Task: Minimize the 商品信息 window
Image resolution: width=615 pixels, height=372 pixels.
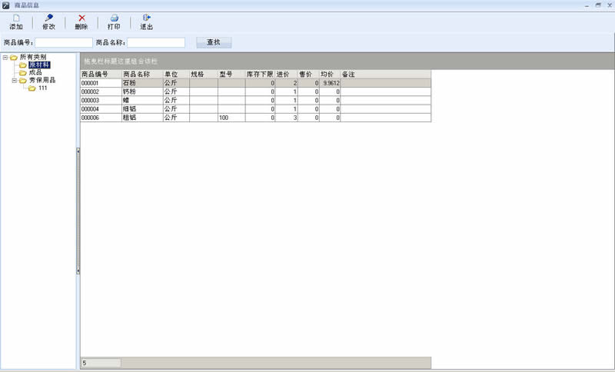Action: tap(587, 5)
